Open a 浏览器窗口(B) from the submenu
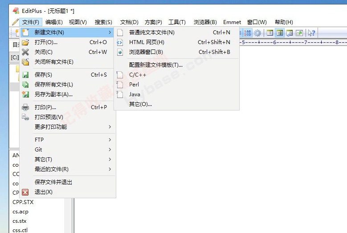Screen dimensions: 347x233 [176, 52]
